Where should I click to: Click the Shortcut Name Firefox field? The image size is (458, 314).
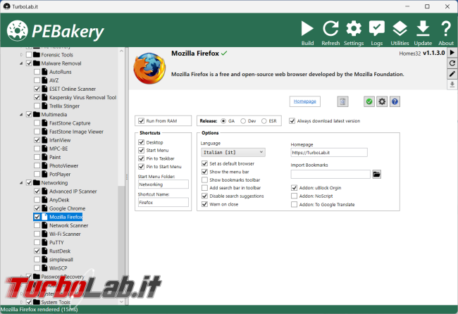tap(163, 202)
